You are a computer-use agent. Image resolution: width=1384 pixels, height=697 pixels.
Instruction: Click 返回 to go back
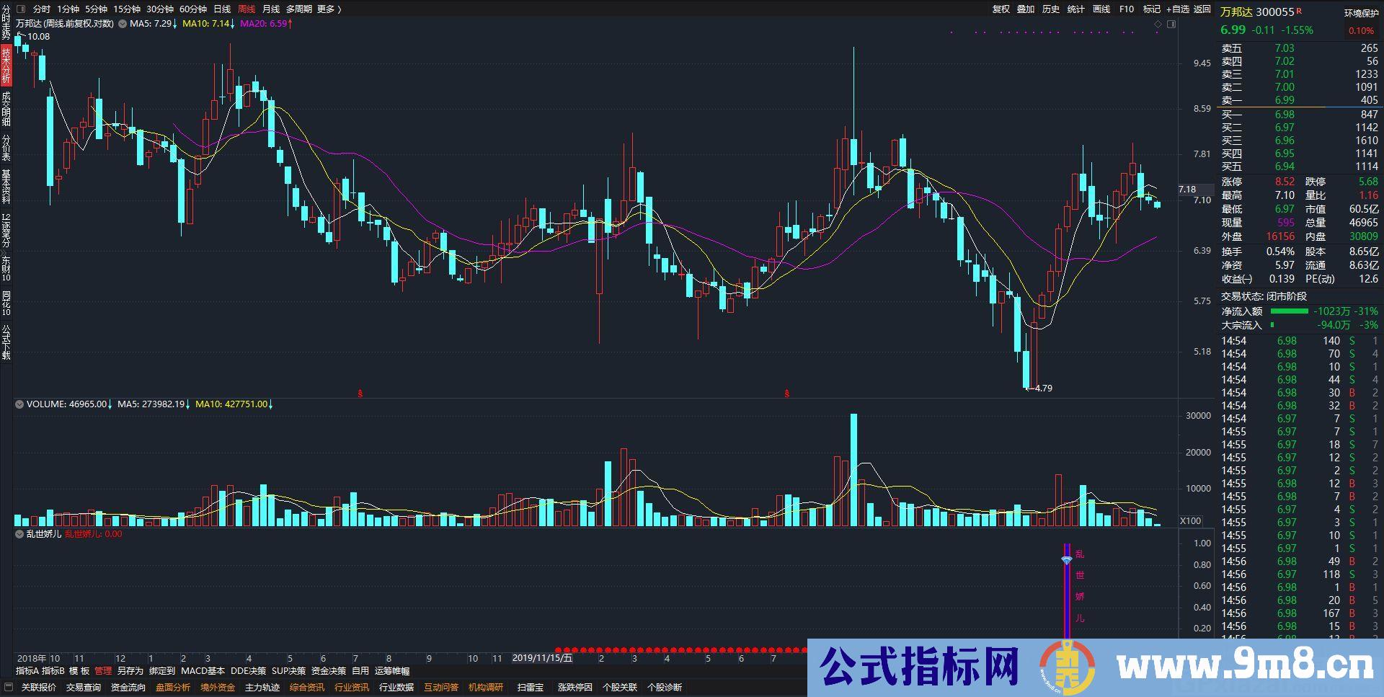pos(1202,9)
